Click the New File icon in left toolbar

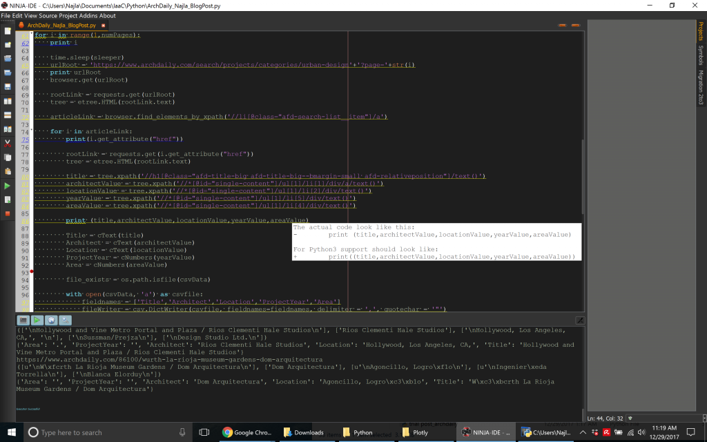pyautogui.click(x=8, y=31)
